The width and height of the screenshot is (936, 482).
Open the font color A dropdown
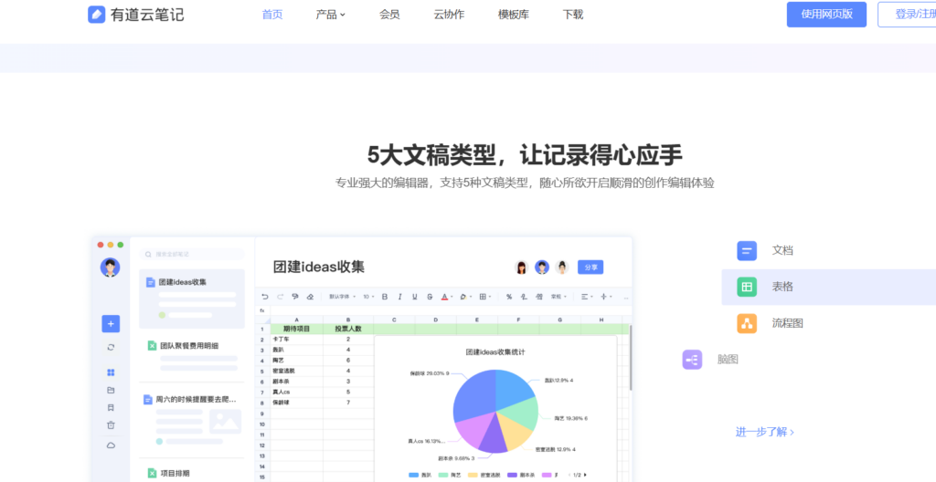point(447,297)
